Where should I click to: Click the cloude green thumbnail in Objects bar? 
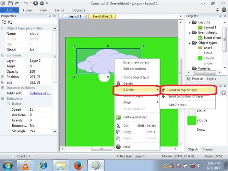[192, 120]
